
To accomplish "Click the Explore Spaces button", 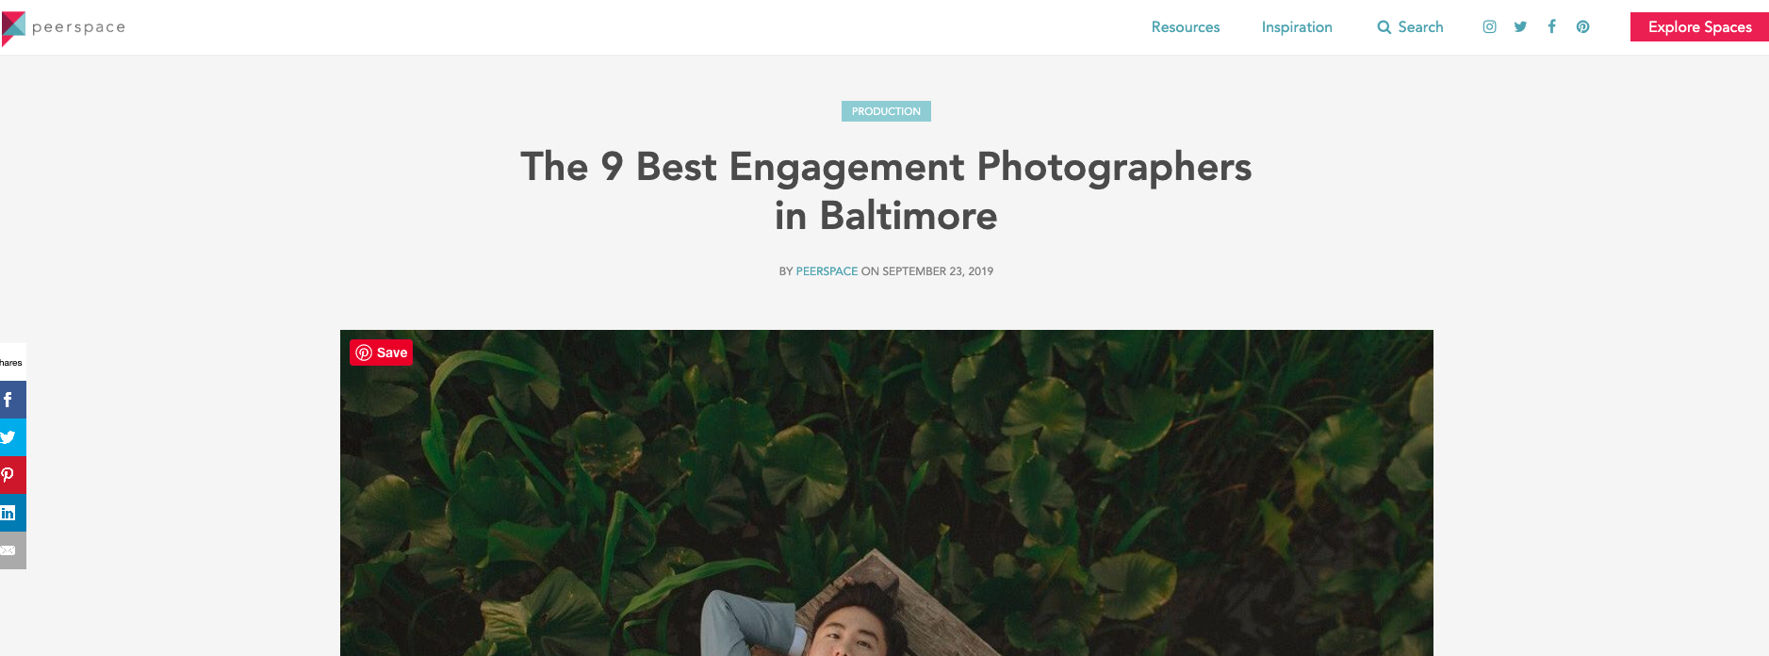I will click(1699, 27).
